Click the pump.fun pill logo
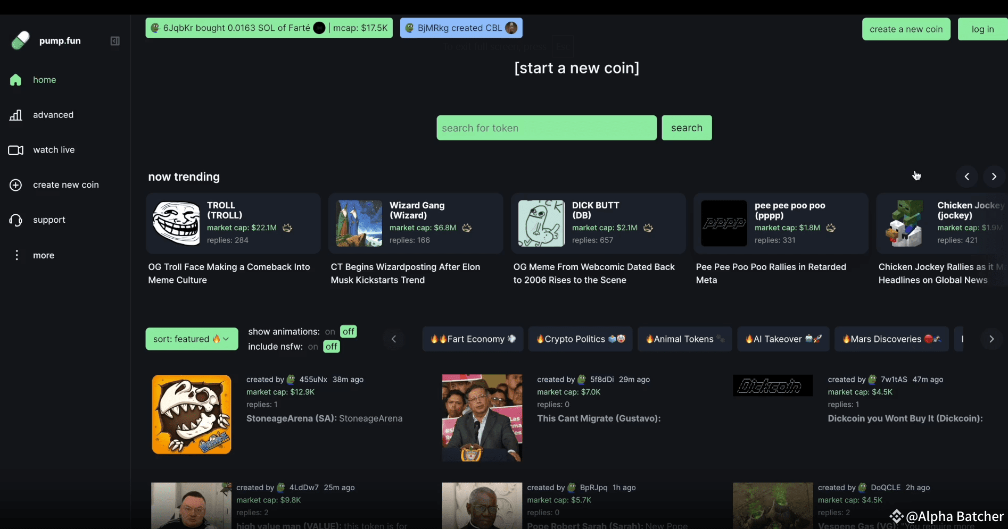1008x529 pixels. click(x=20, y=40)
